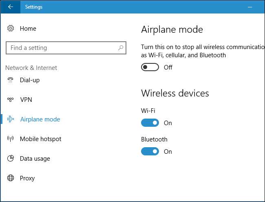Select the Proxy menu item

click(27, 178)
